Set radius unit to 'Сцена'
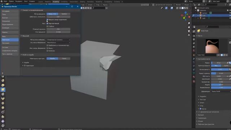Screen dimensions: 231x130 coord(226,66)
